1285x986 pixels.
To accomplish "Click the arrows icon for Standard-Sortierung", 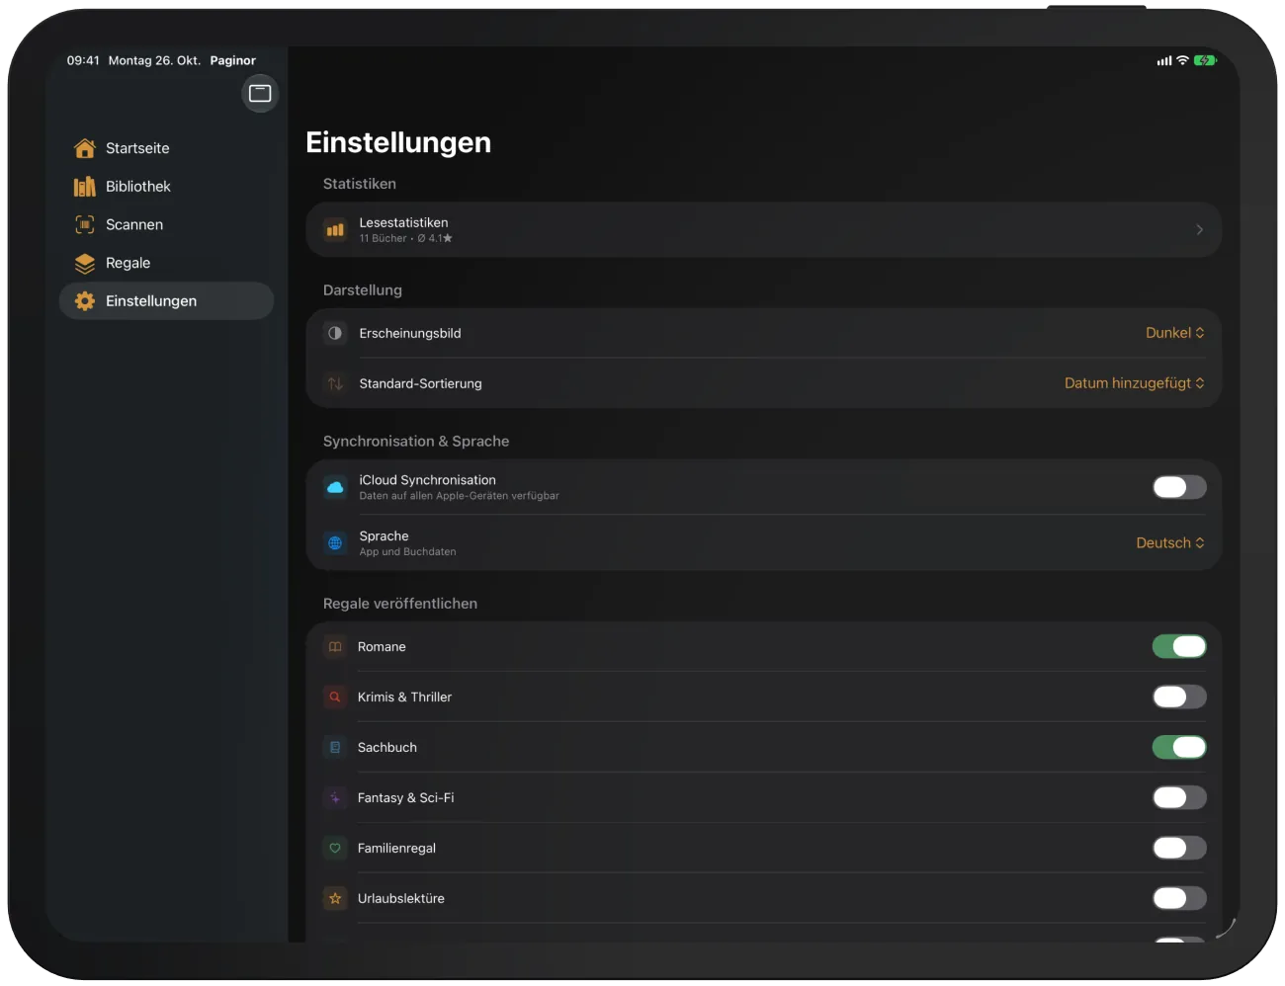I will (x=335, y=384).
